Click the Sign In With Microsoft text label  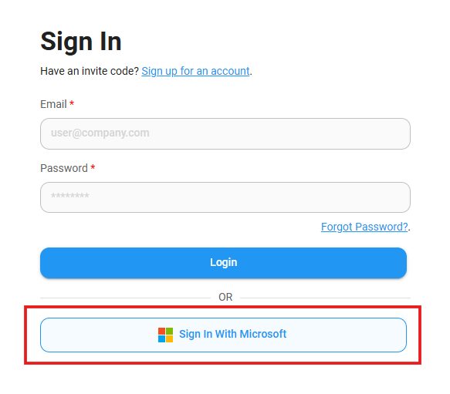(x=233, y=335)
